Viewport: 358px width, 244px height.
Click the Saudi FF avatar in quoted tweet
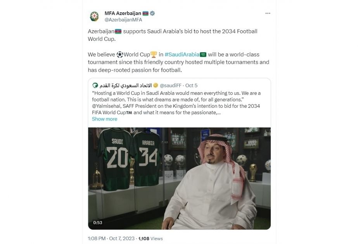coord(95,85)
